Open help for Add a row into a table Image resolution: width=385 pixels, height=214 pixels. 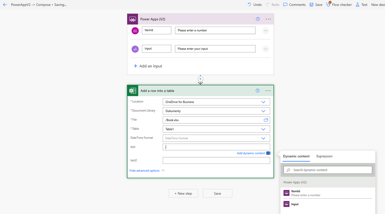tap(257, 91)
